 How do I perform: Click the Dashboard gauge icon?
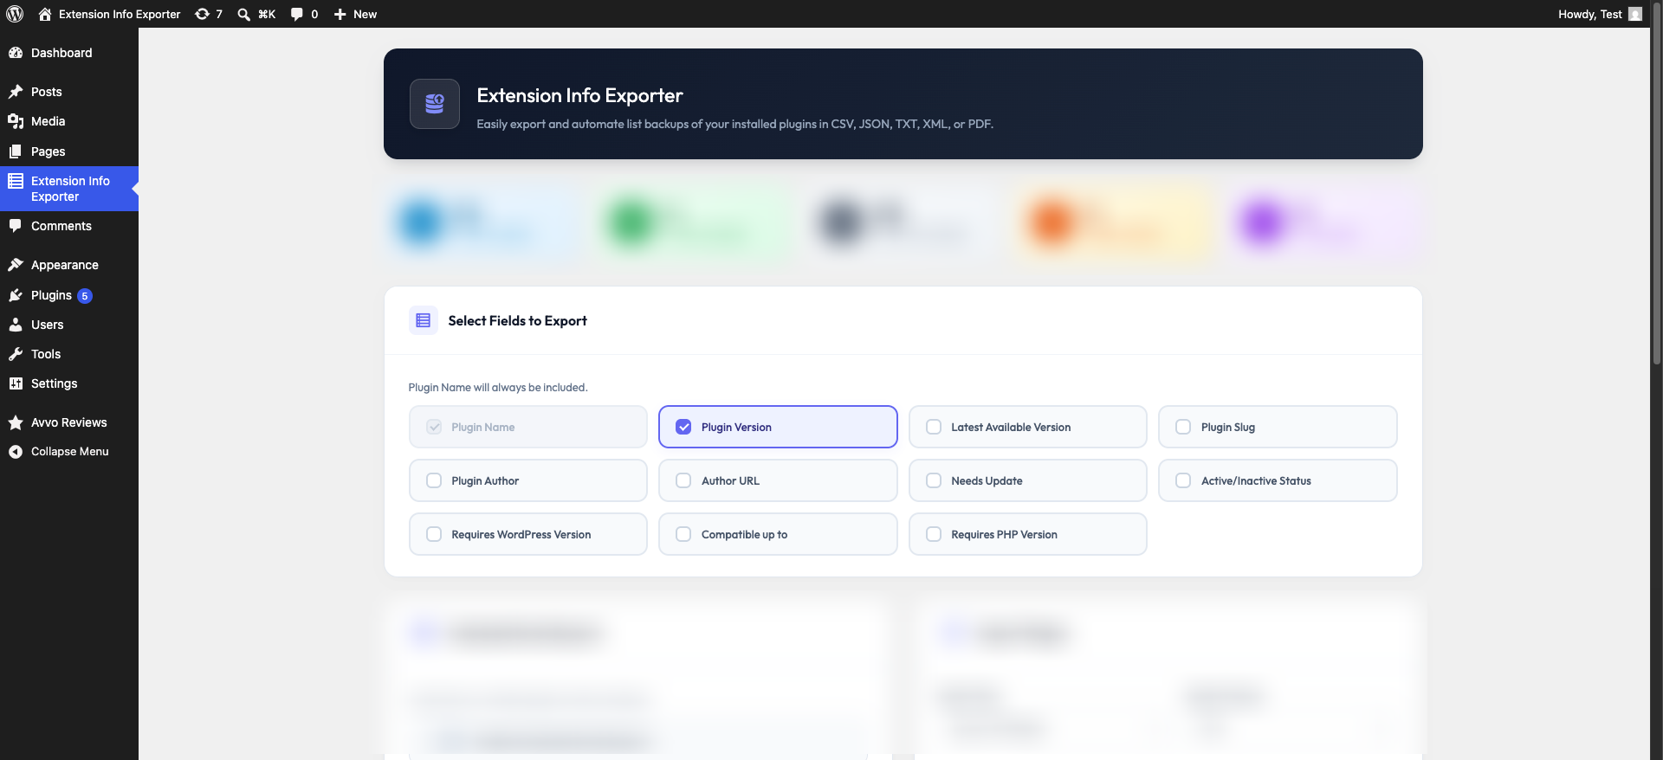point(16,53)
